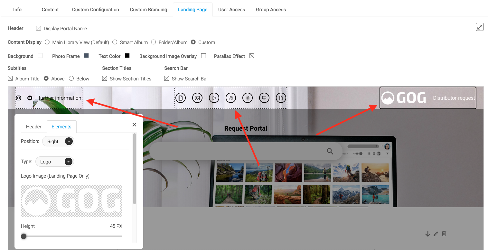Select the Smart Album radio option
The height and width of the screenshot is (250, 488).
point(115,42)
